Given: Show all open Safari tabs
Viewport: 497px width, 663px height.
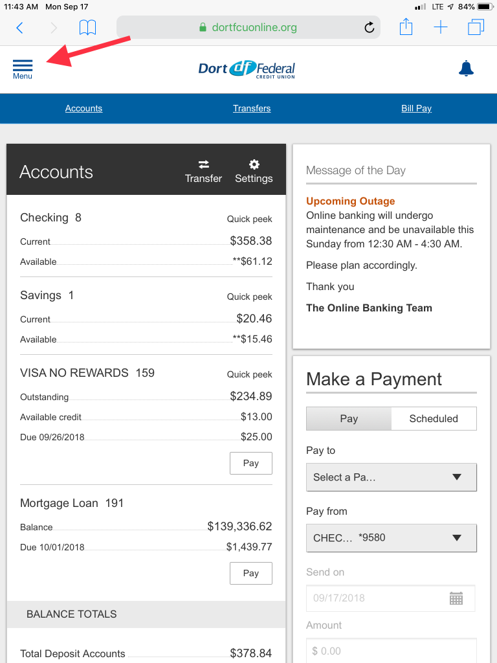Looking at the screenshot, I should [476, 27].
